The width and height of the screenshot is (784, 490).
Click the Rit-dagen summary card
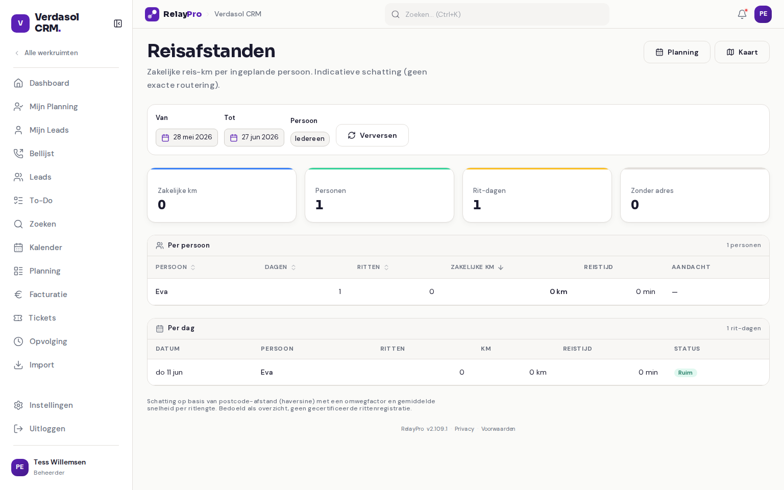point(537,195)
